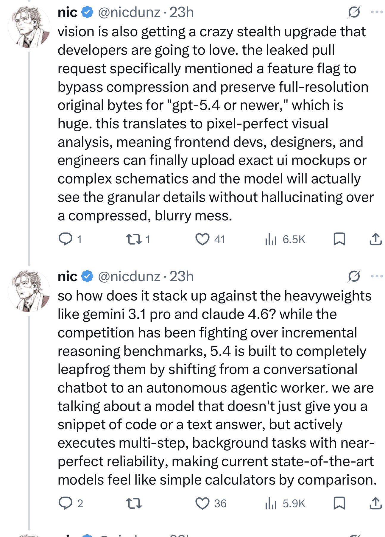Reply to the vision upgrade tweet

click(65, 239)
